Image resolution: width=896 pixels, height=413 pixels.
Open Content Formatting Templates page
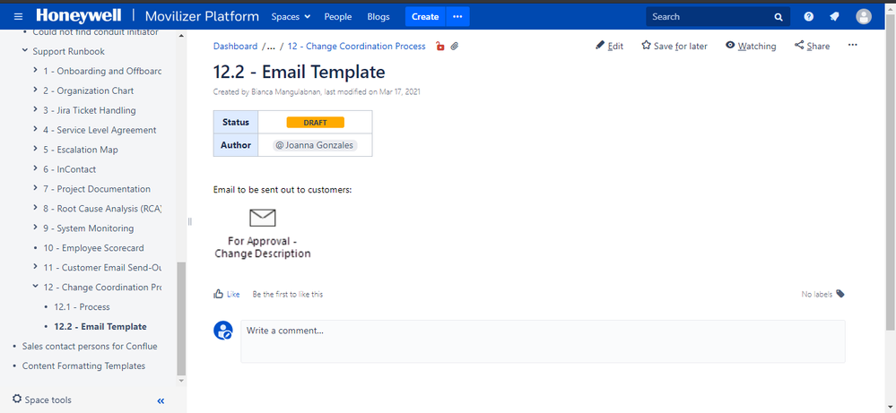83,366
